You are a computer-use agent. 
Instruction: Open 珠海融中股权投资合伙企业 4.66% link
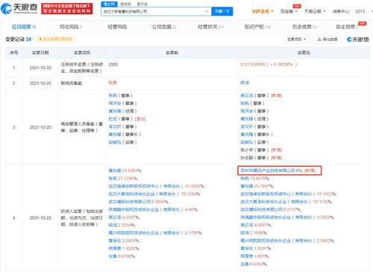(x=145, y=209)
